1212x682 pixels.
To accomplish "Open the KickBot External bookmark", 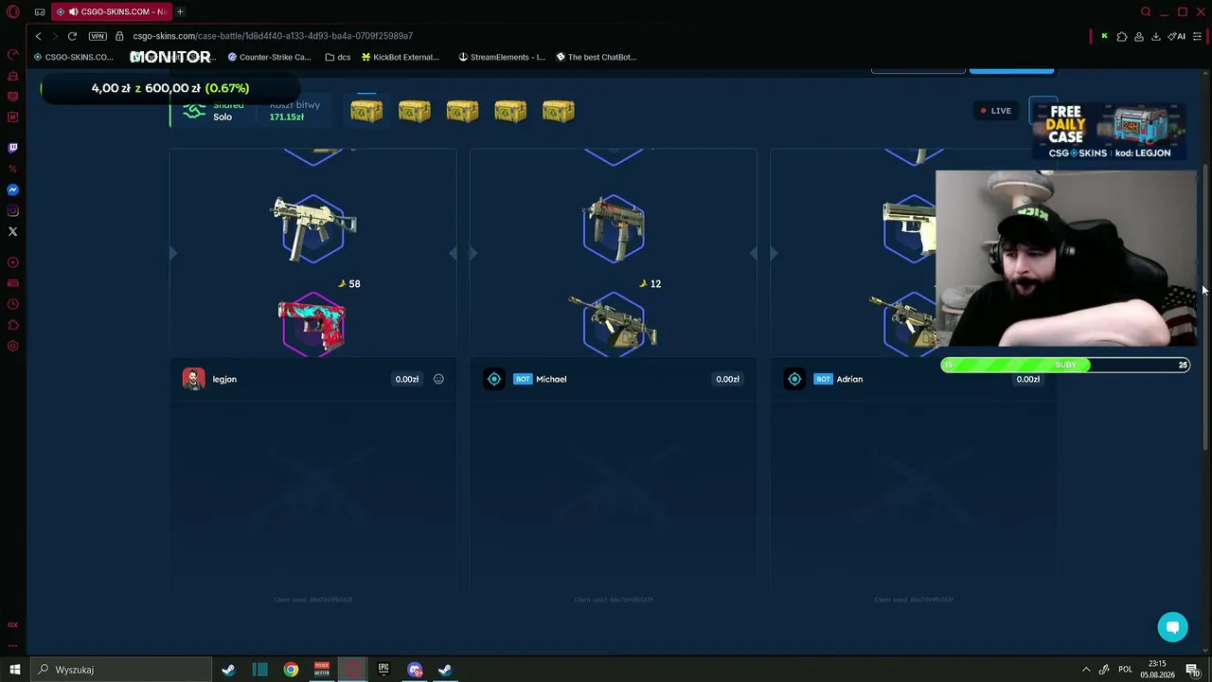I will click(x=401, y=57).
